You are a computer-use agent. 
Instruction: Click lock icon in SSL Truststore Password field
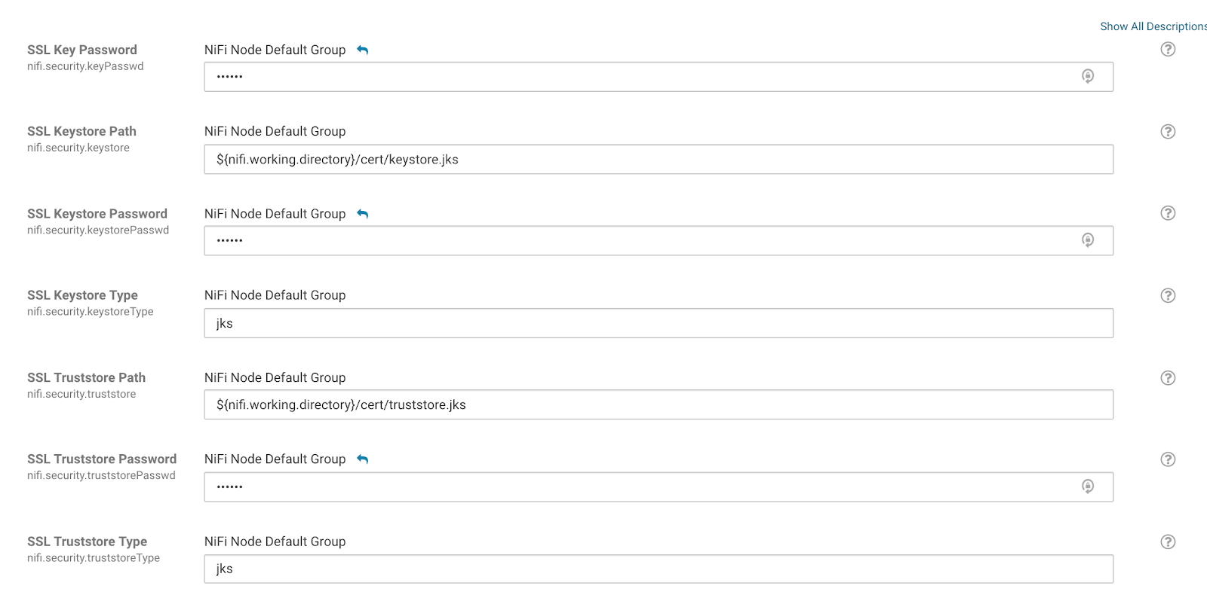(1088, 487)
